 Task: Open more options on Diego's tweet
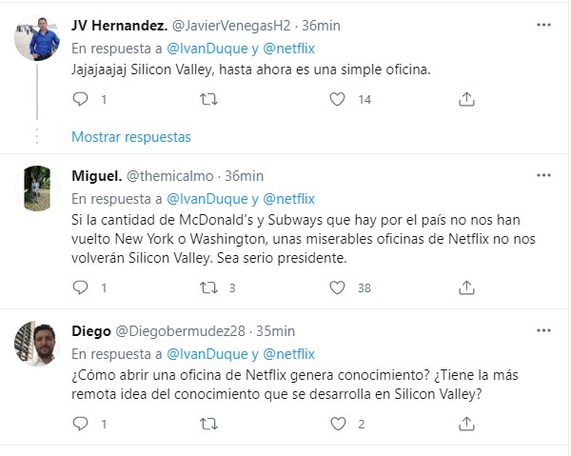542,330
